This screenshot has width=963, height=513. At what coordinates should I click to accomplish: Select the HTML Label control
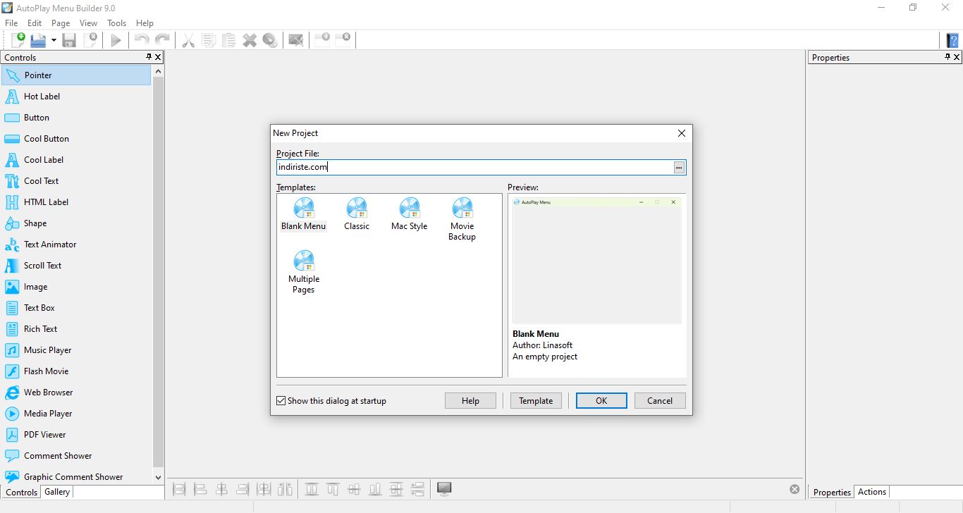point(76,202)
